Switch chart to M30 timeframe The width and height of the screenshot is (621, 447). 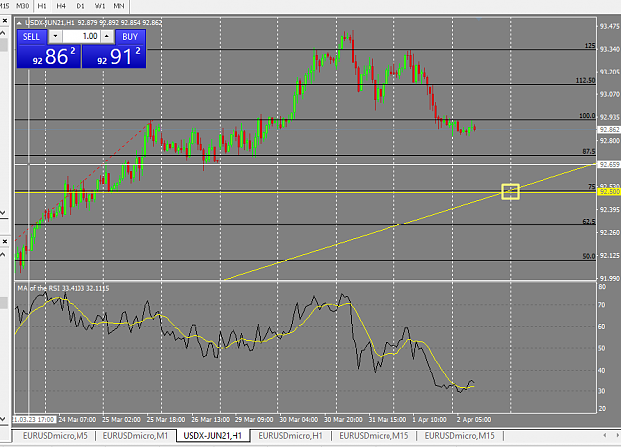[x=22, y=6]
